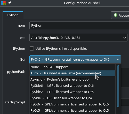
Task: Choose PySide6 LGPL wrapper to Qt6
Action: pos(72,85)
